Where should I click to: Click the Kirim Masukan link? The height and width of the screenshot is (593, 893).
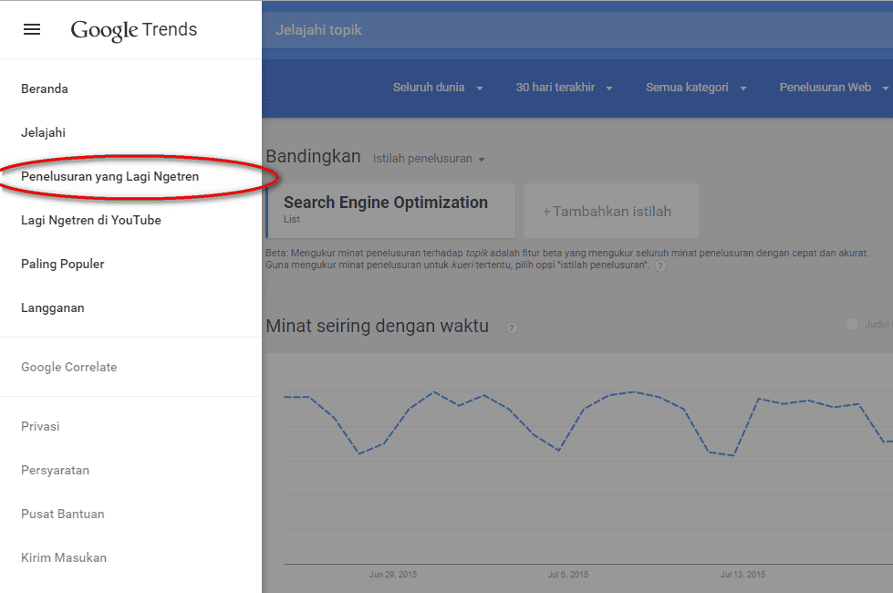pos(64,557)
